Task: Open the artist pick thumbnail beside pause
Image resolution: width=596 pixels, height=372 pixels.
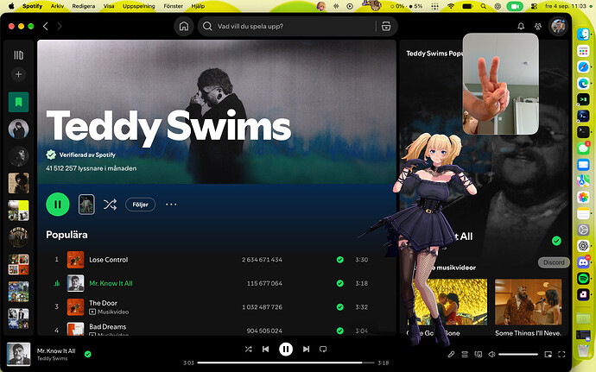Action: tap(86, 205)
